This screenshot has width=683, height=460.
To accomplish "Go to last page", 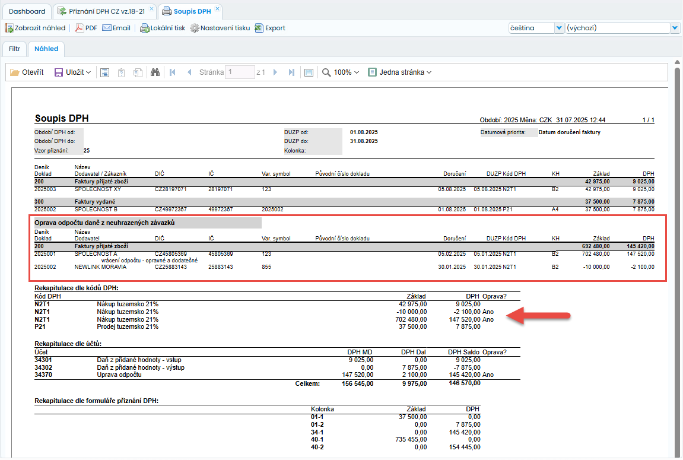I will coord(291,72).
